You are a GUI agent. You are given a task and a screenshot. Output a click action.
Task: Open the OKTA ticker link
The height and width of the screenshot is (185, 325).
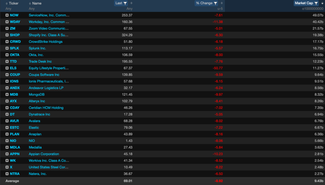(x=15, y=55)
